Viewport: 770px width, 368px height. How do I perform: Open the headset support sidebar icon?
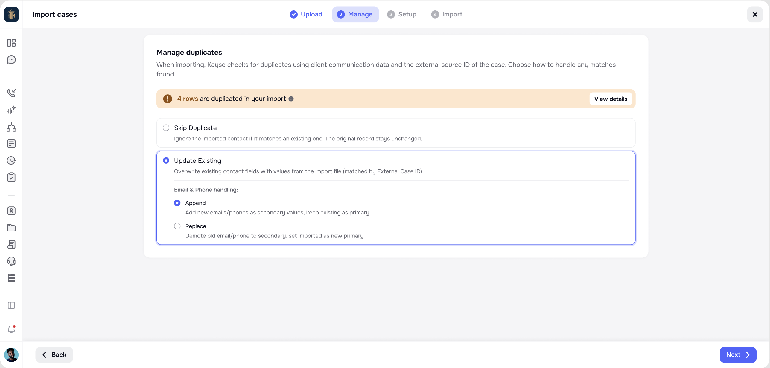pyautogui.click(x=11, y=261)
